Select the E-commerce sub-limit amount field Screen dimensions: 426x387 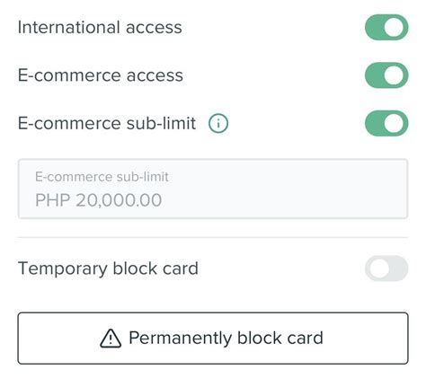[213, 189]
